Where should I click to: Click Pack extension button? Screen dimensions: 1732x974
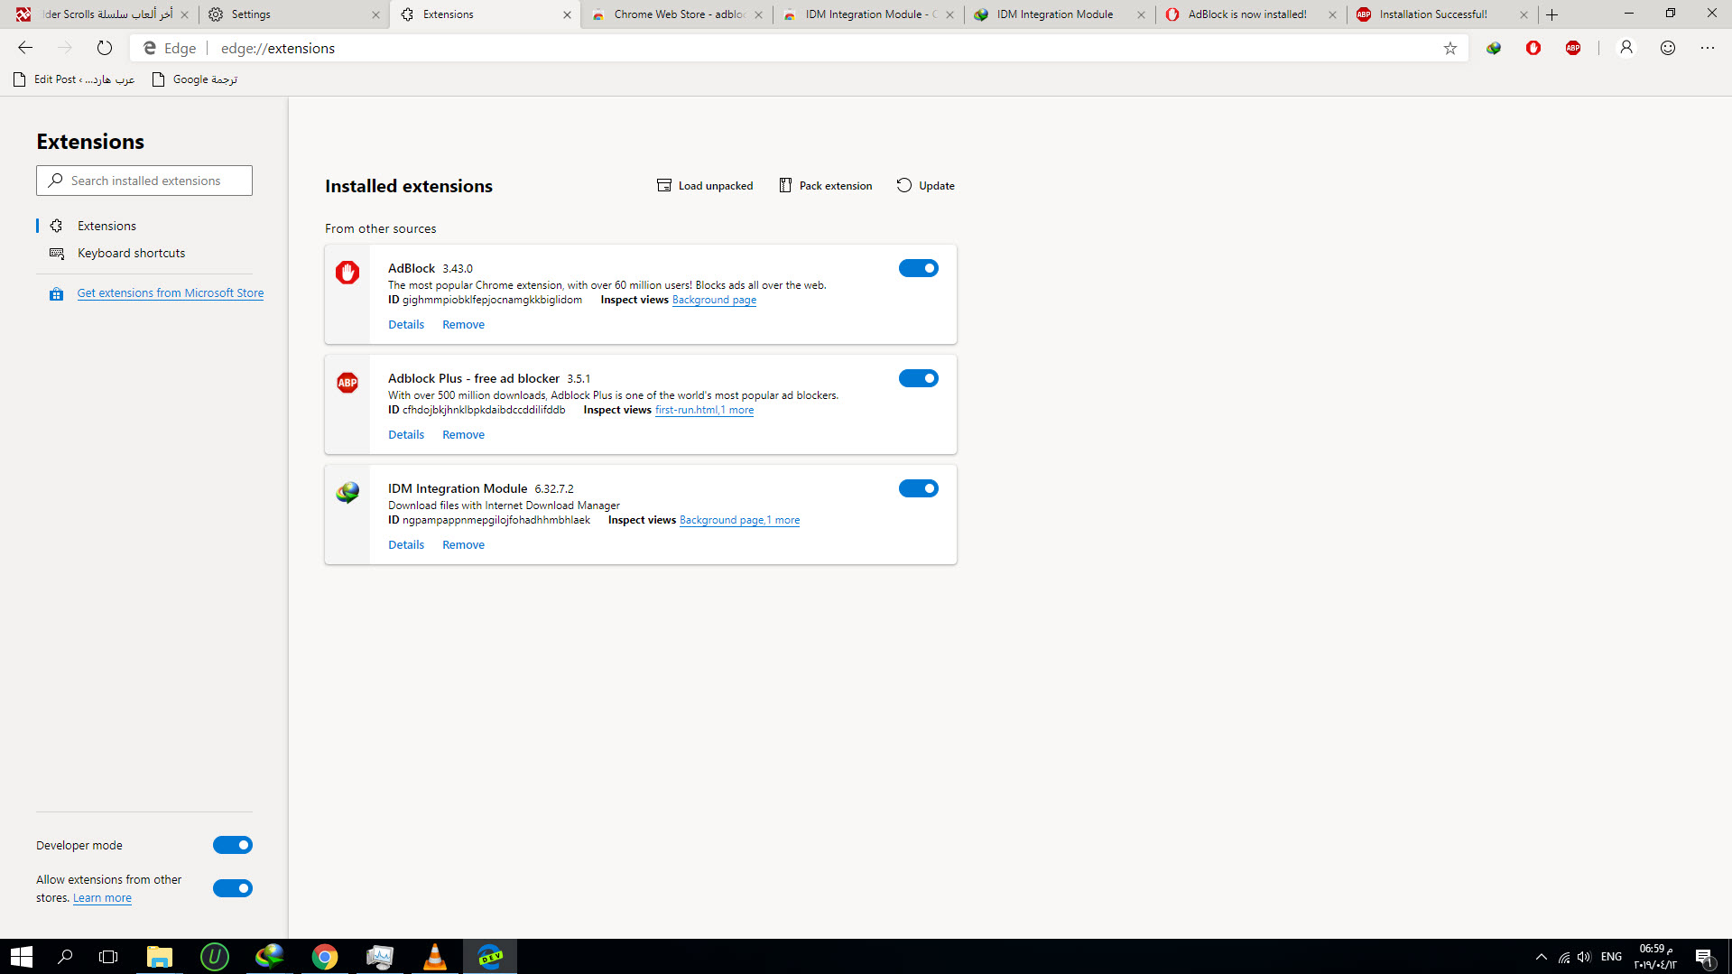826,185
